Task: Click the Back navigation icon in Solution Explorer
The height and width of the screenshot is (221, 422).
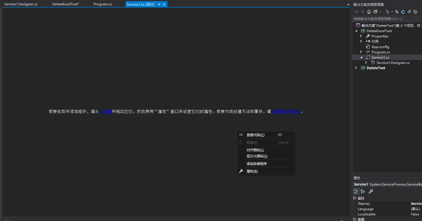Action: (x=357, y=12)
